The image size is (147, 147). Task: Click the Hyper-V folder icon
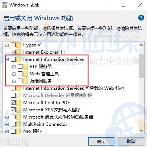(18, 45)
